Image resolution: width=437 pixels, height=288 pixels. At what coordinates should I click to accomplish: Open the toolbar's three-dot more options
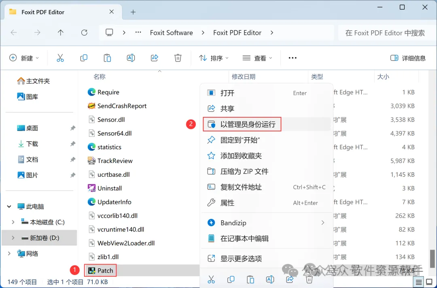click(x=293, y=58)
